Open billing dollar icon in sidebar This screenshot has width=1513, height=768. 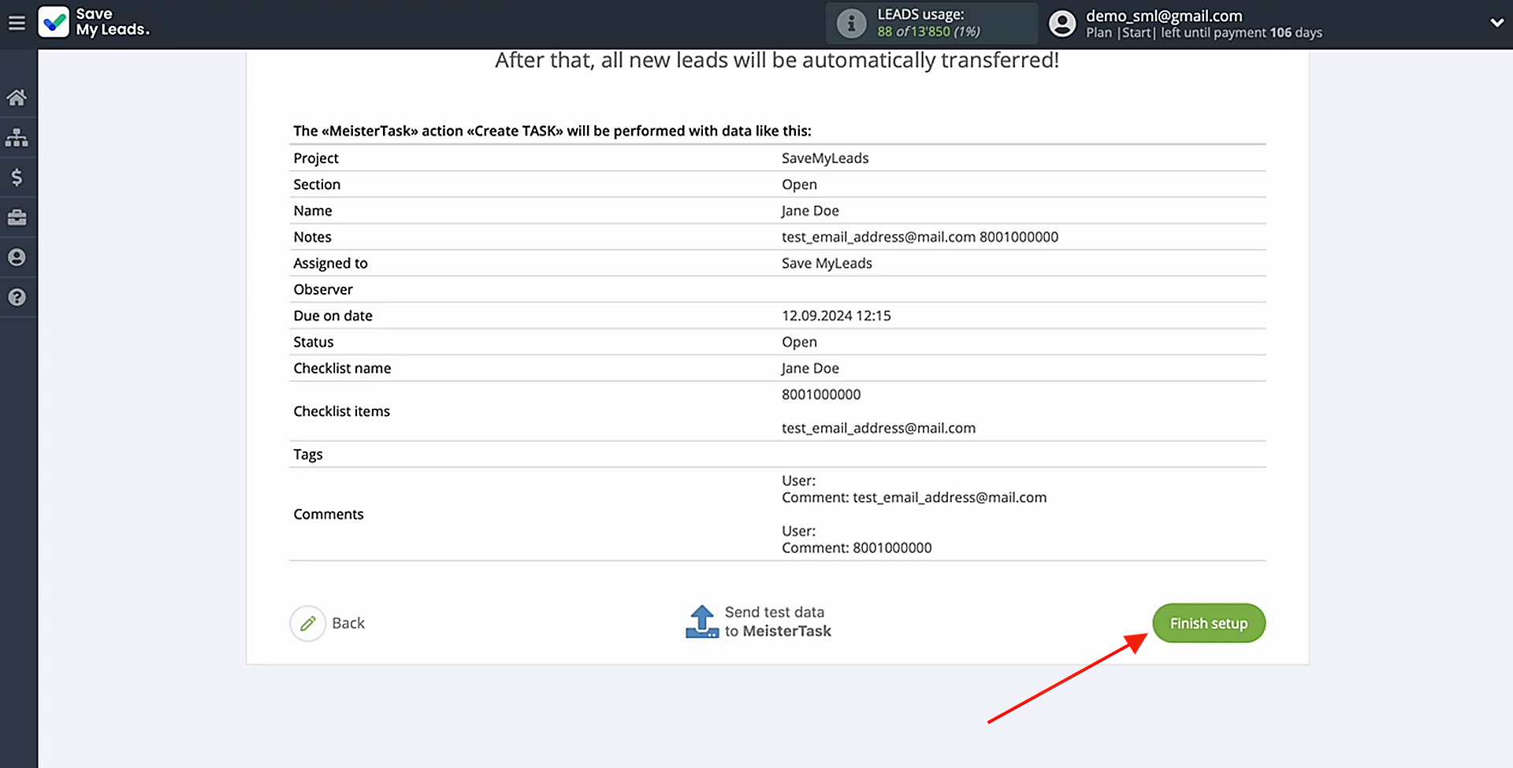pyautogui.click(x=17, y=177)
